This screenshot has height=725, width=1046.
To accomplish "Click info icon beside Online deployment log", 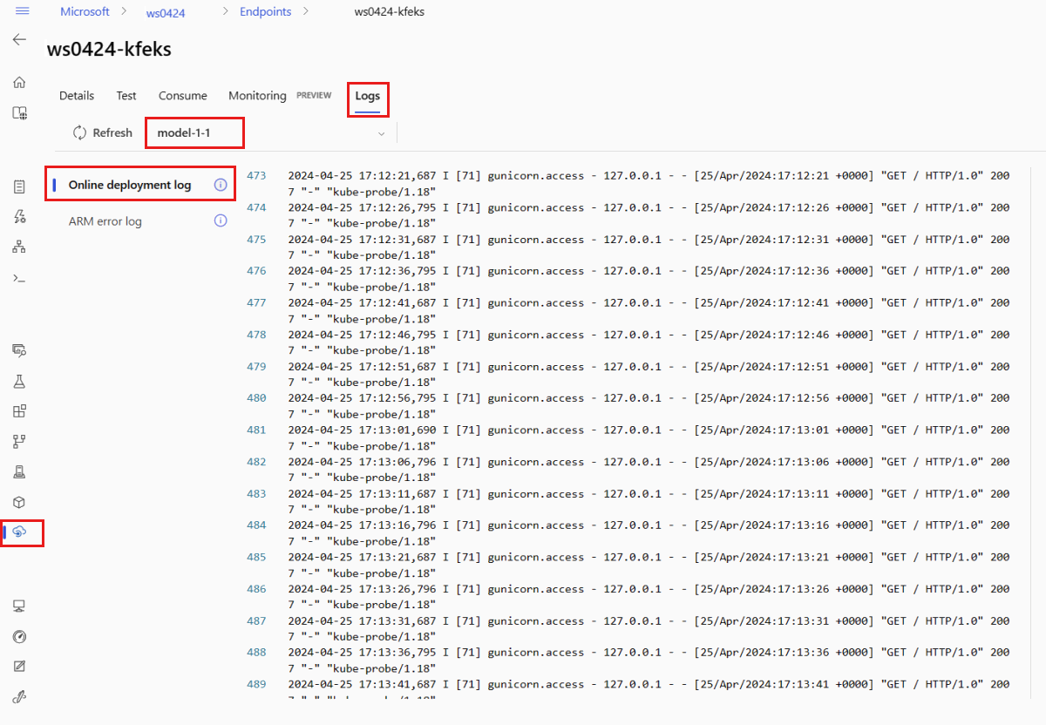I will [221, 185].
